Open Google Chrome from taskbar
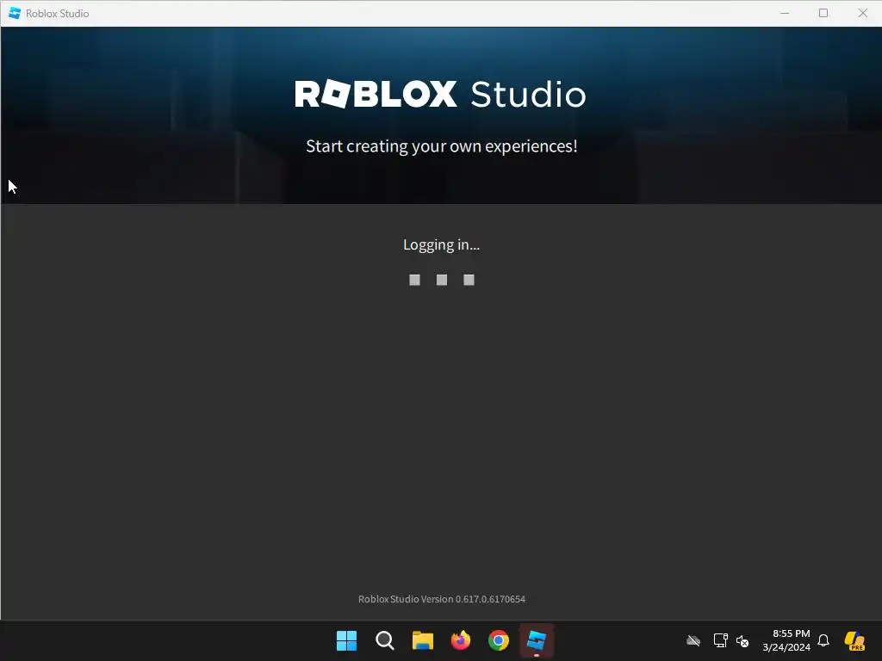The image size is (882, 661). point(499,640)
